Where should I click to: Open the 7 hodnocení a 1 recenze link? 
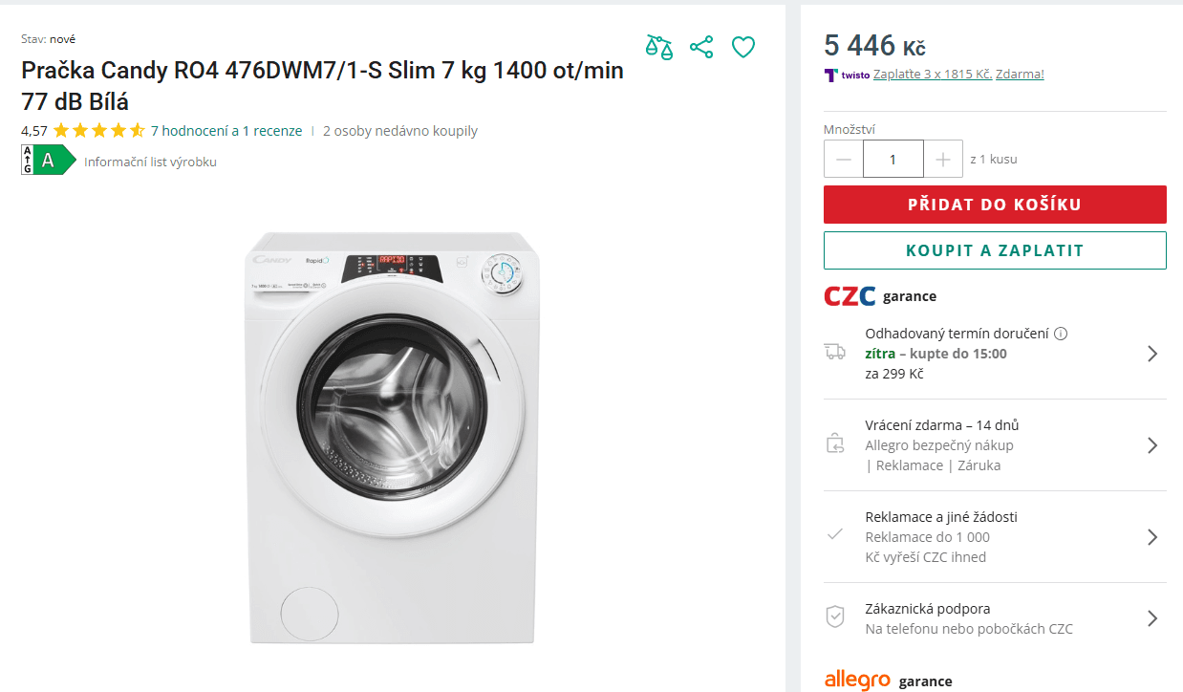click(x=226, y=131)
